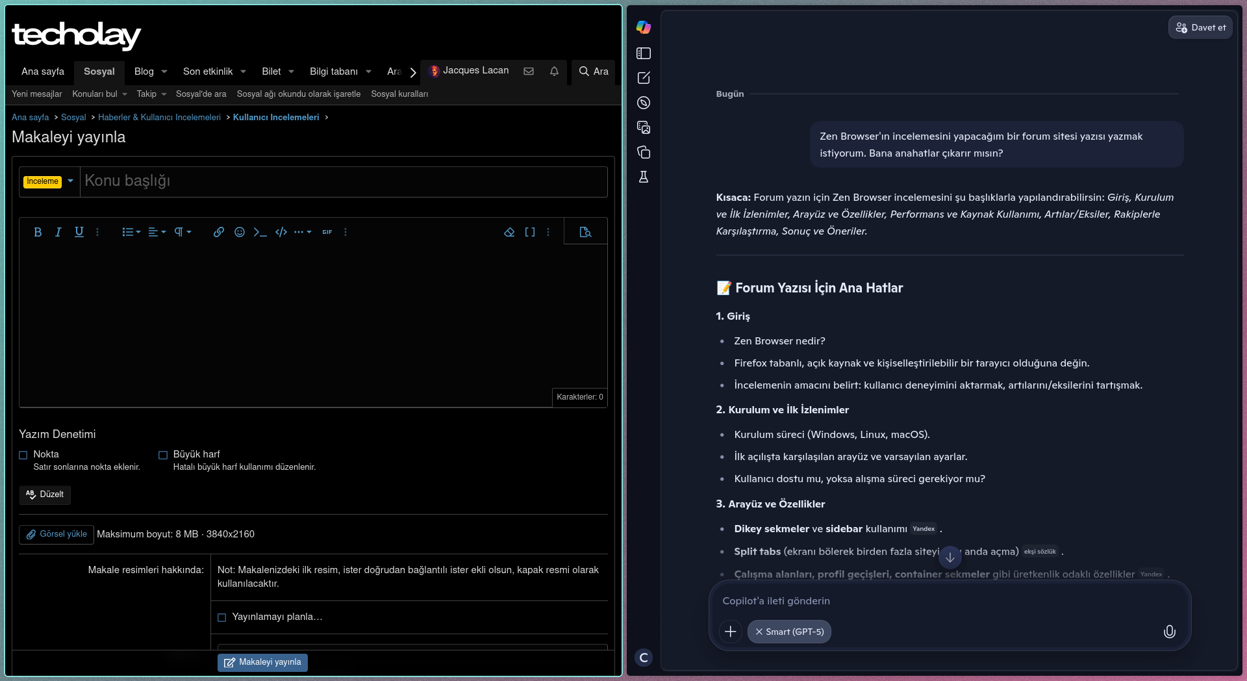Start a new Copilot chat compose icon

click(644, 78)
